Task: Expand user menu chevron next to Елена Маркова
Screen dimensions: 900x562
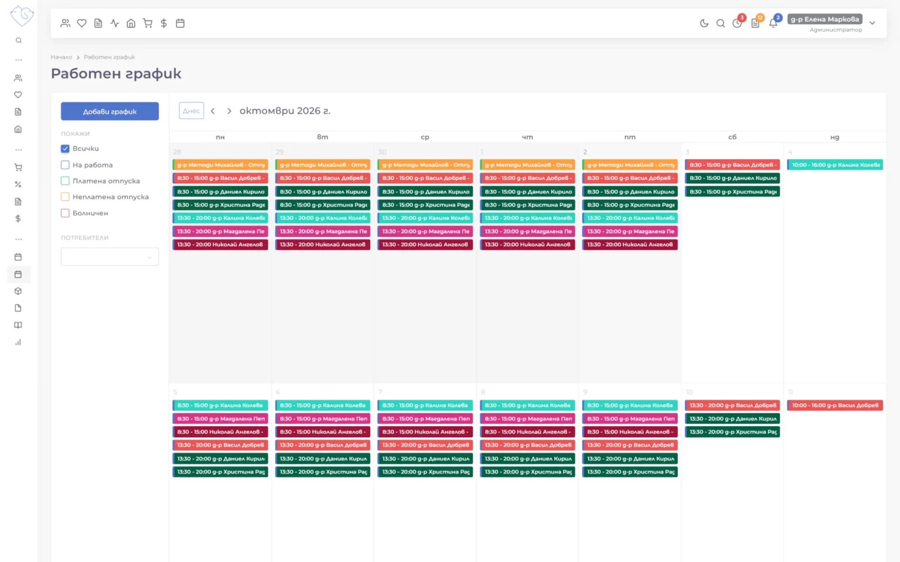Action: tap(872, 23)
